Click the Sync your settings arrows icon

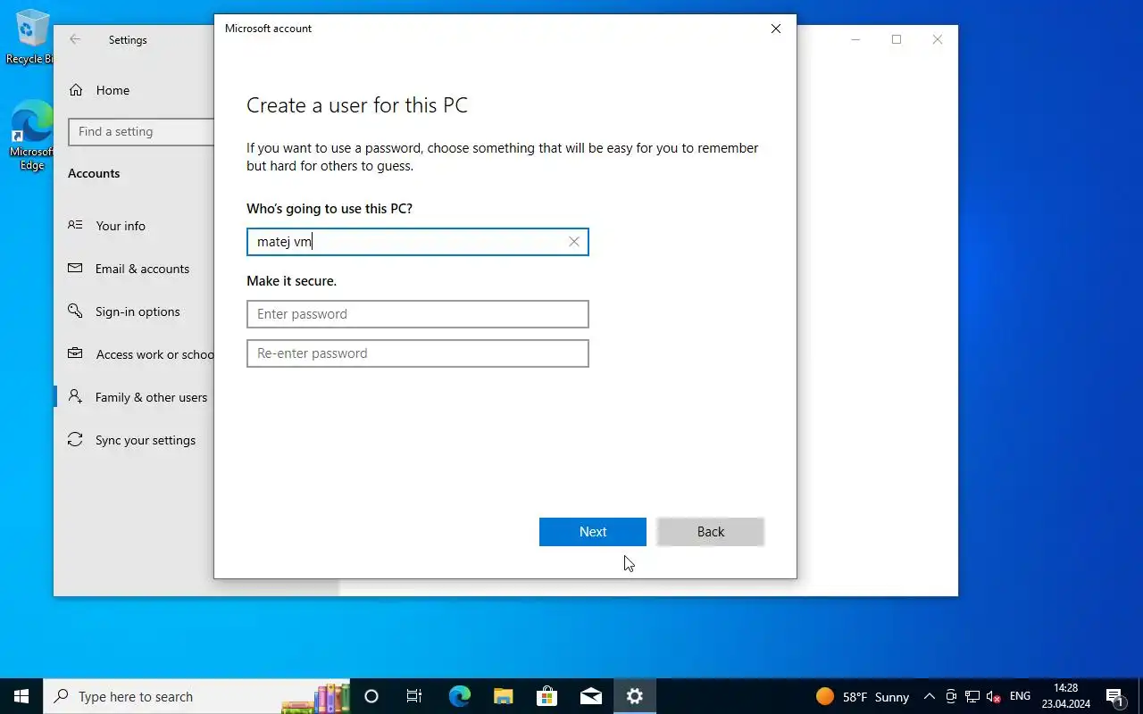coord(76,440)
